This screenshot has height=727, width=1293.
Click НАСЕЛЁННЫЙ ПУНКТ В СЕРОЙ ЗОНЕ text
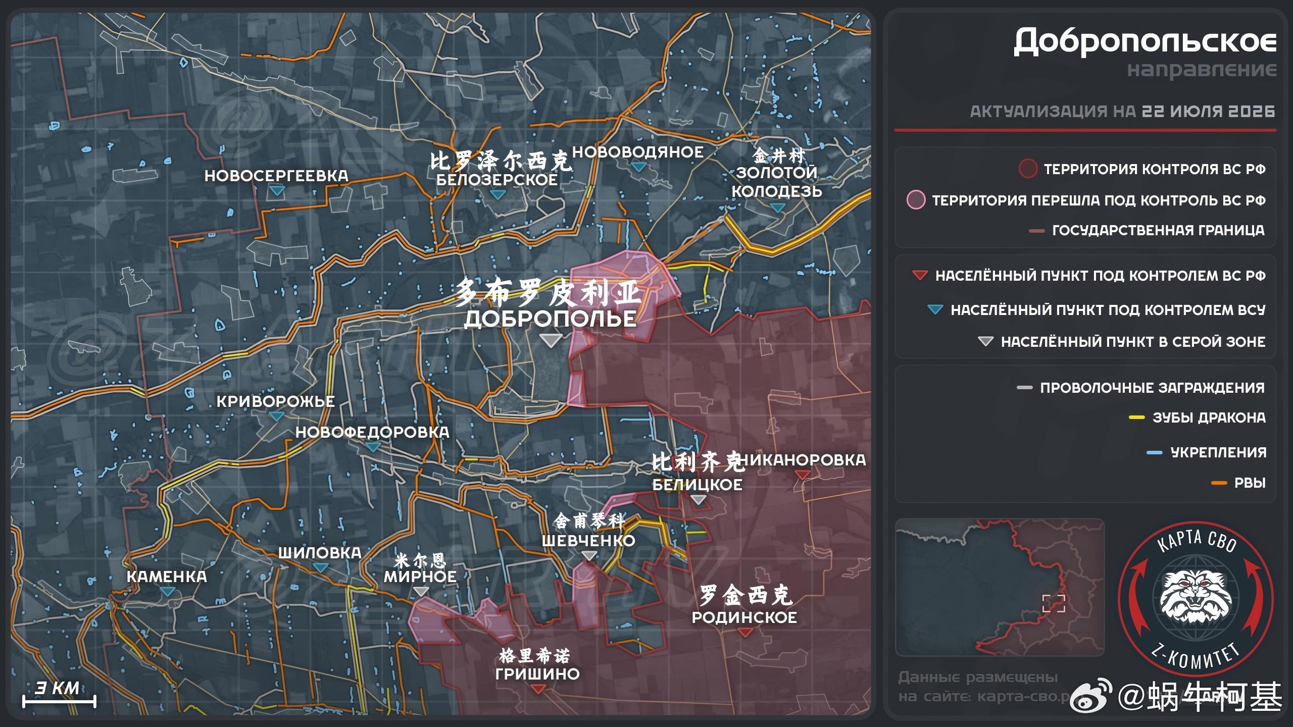pyautogui.click(x=1133, y=342)
